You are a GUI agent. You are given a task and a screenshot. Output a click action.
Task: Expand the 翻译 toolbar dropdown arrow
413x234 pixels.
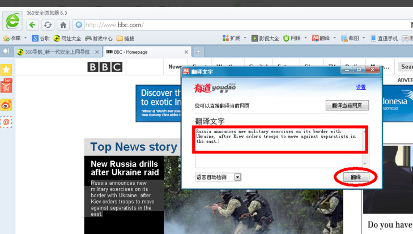pos(335,39)
